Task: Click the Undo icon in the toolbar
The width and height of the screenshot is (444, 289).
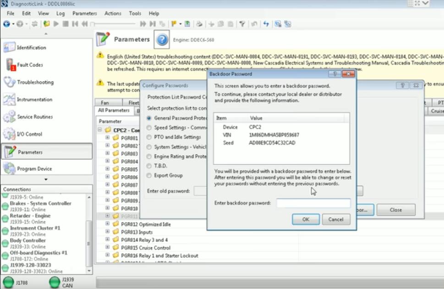Action: pyautogui.click(x=254, y=24)
